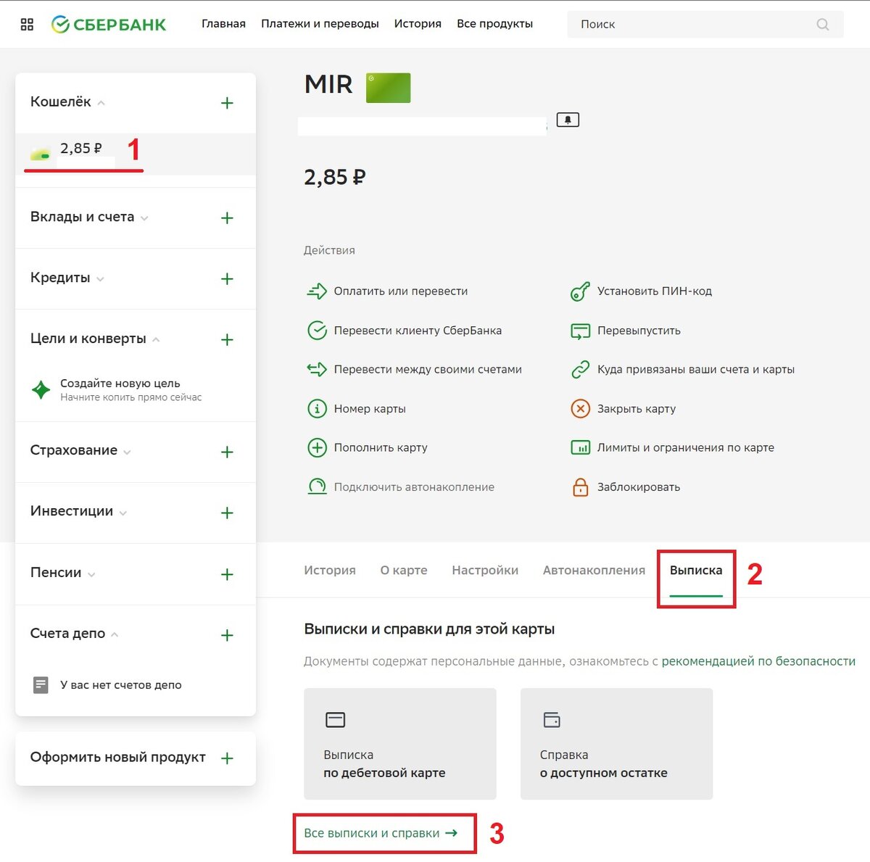
Task: Click the Закрыть карту label
Action: (x=637, y=409)
